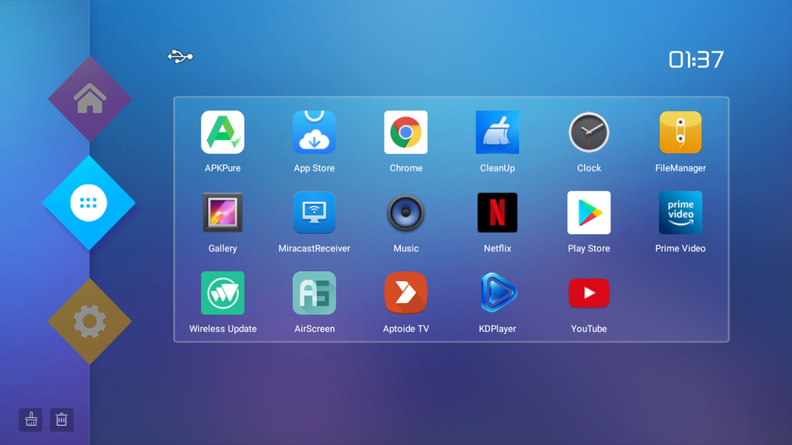Click the memory cleaner broom button

[31, 419]
